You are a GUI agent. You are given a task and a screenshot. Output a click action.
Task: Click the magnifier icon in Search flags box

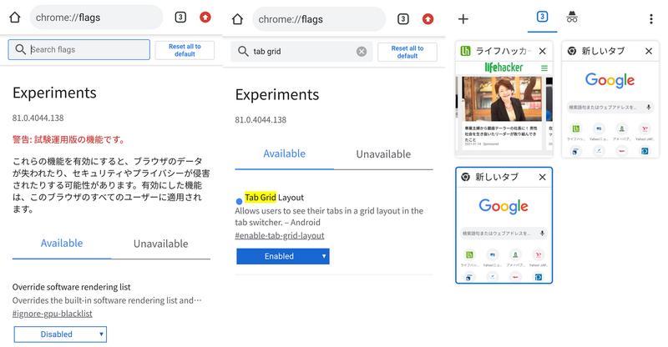(20, 49)
